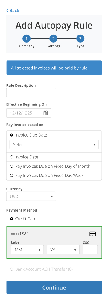This screenshot has width=108, height=301.
Task: Click the credit card icon beside xxxx1881
Action: tap(93, 234)
